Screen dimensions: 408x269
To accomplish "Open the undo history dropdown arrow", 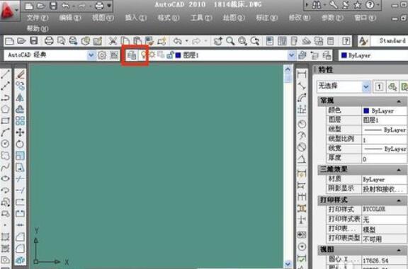I will click(x=187, y=41).
